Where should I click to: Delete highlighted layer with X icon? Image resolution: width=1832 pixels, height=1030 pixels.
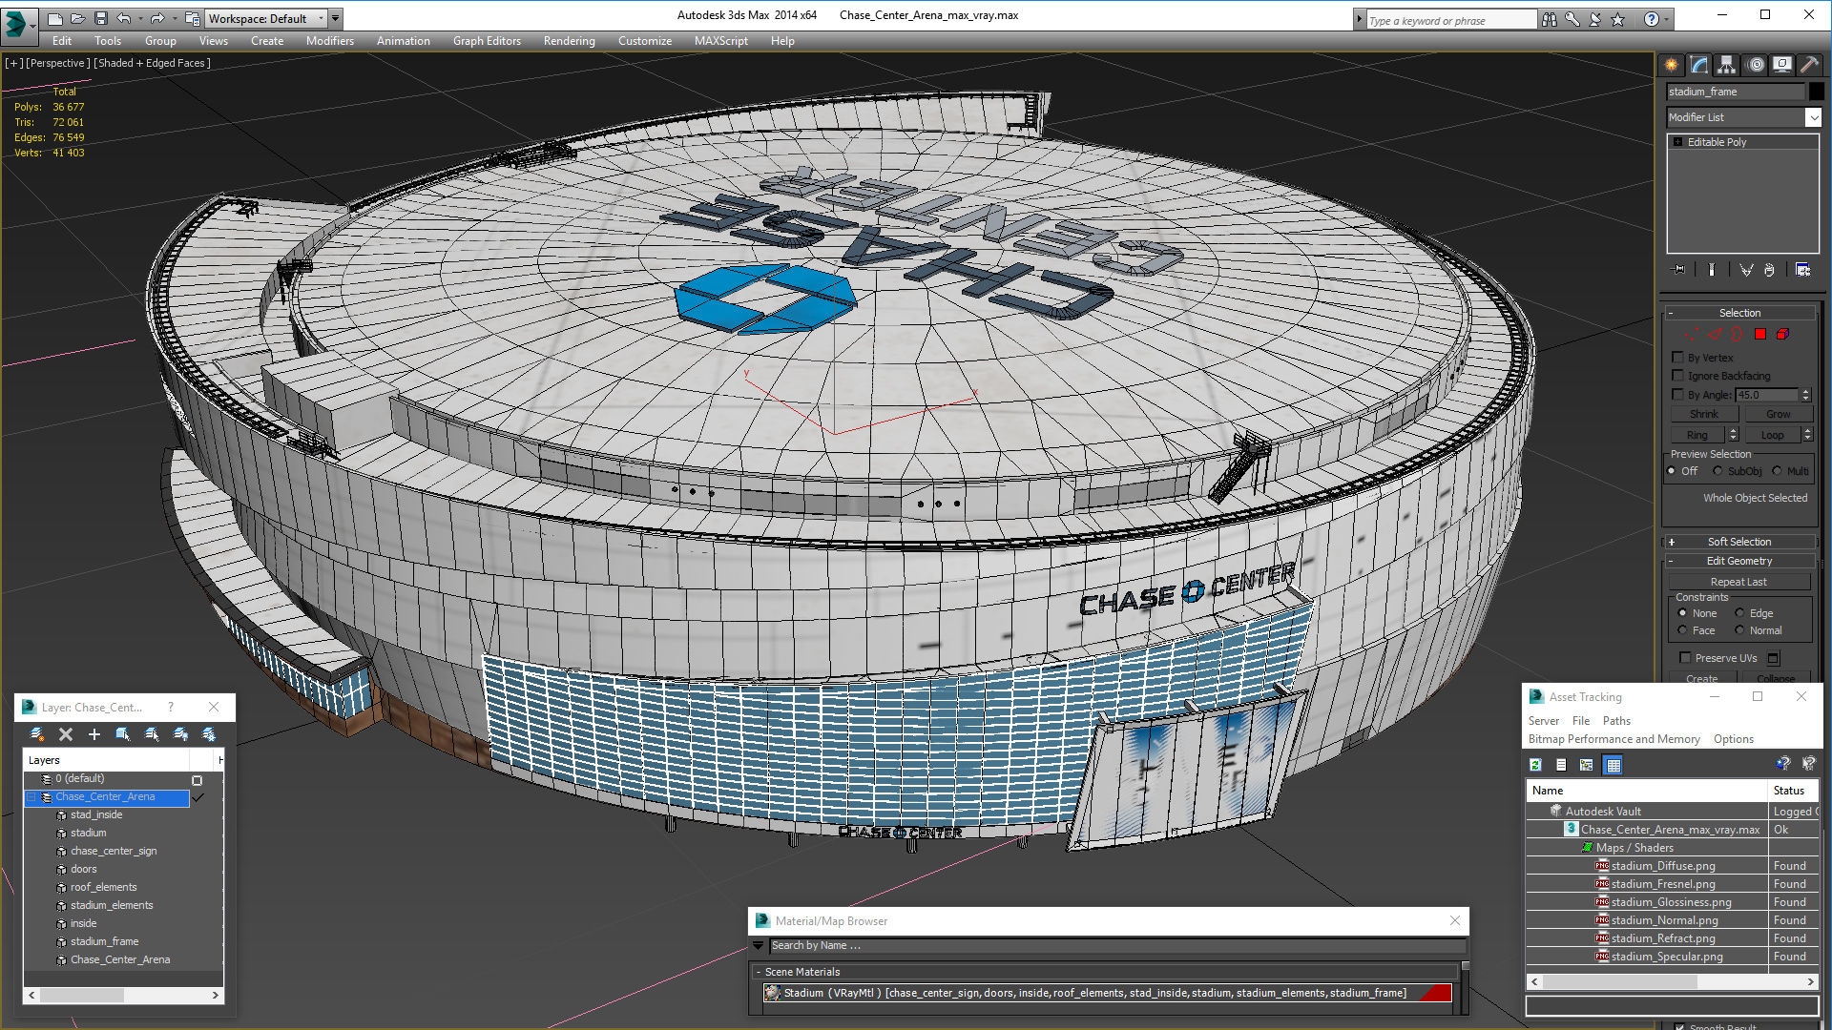click(x=66, y=734)
